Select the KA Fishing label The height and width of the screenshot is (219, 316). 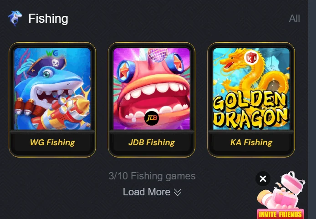(x=251, y=143)
